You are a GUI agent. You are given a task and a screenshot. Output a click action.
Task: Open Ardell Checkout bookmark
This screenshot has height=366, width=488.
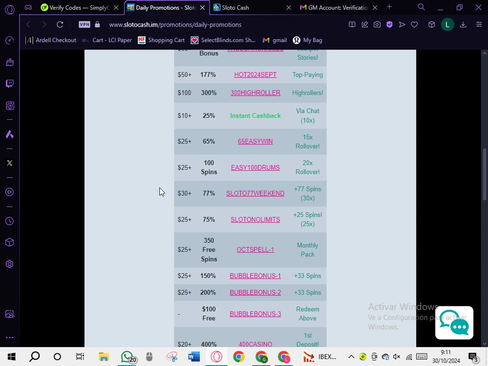point(51,40)
